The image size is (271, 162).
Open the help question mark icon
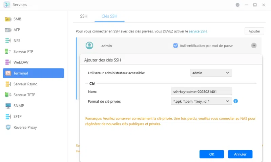[x=237, y=5]
